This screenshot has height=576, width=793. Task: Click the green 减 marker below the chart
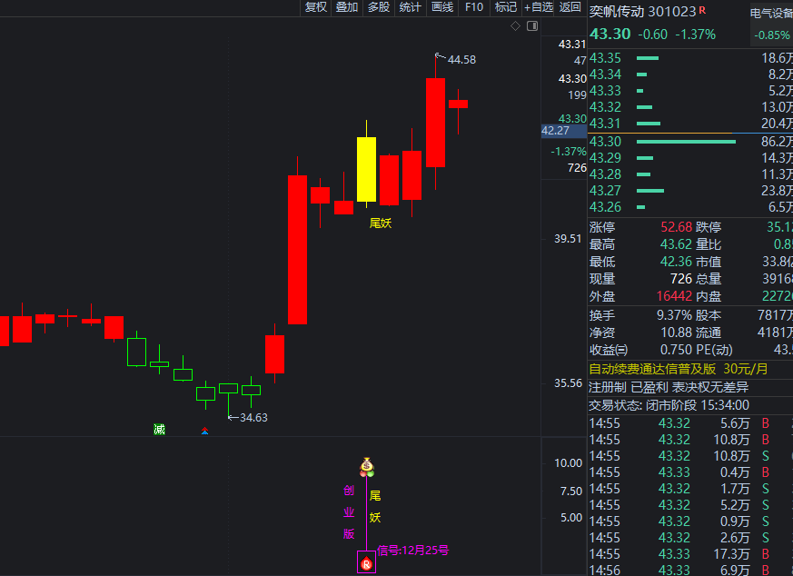pyautogui.click(x=160, y=430)
